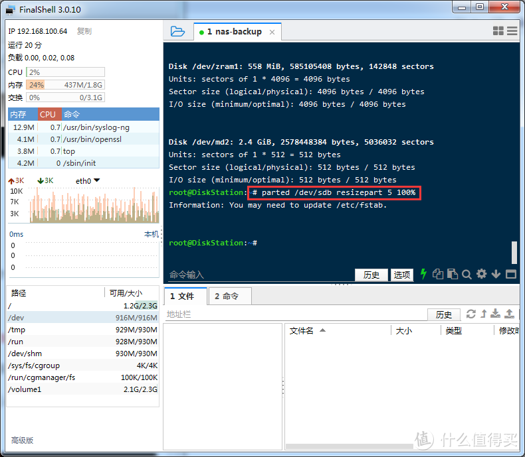The height and width of the screenshot is (457, 525).
Task: Select the /tmp path row
Action: (82, 330)
